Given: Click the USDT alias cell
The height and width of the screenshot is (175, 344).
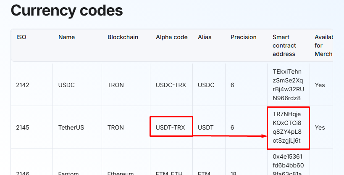Looking at the screenshot, I should point(206,127).
